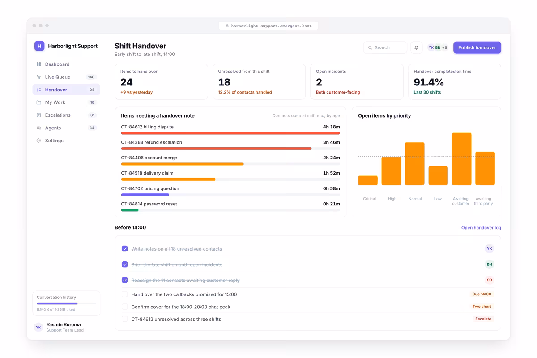537x358 pixels.
Task: Click the CT-84702 pricing question row
Action: click(x=230, y=191)
